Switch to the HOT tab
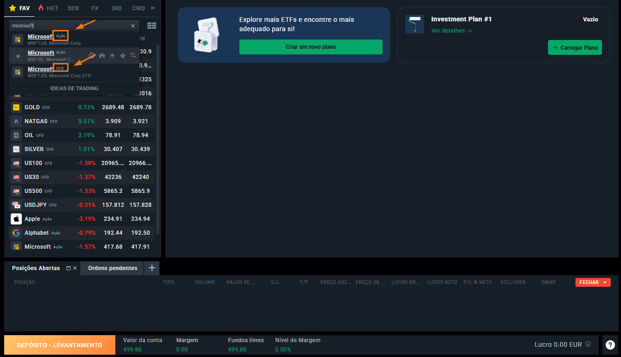 [x=48, y=8]
